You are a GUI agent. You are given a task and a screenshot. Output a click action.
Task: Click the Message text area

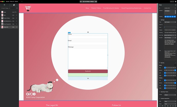[x=88, y=58]
